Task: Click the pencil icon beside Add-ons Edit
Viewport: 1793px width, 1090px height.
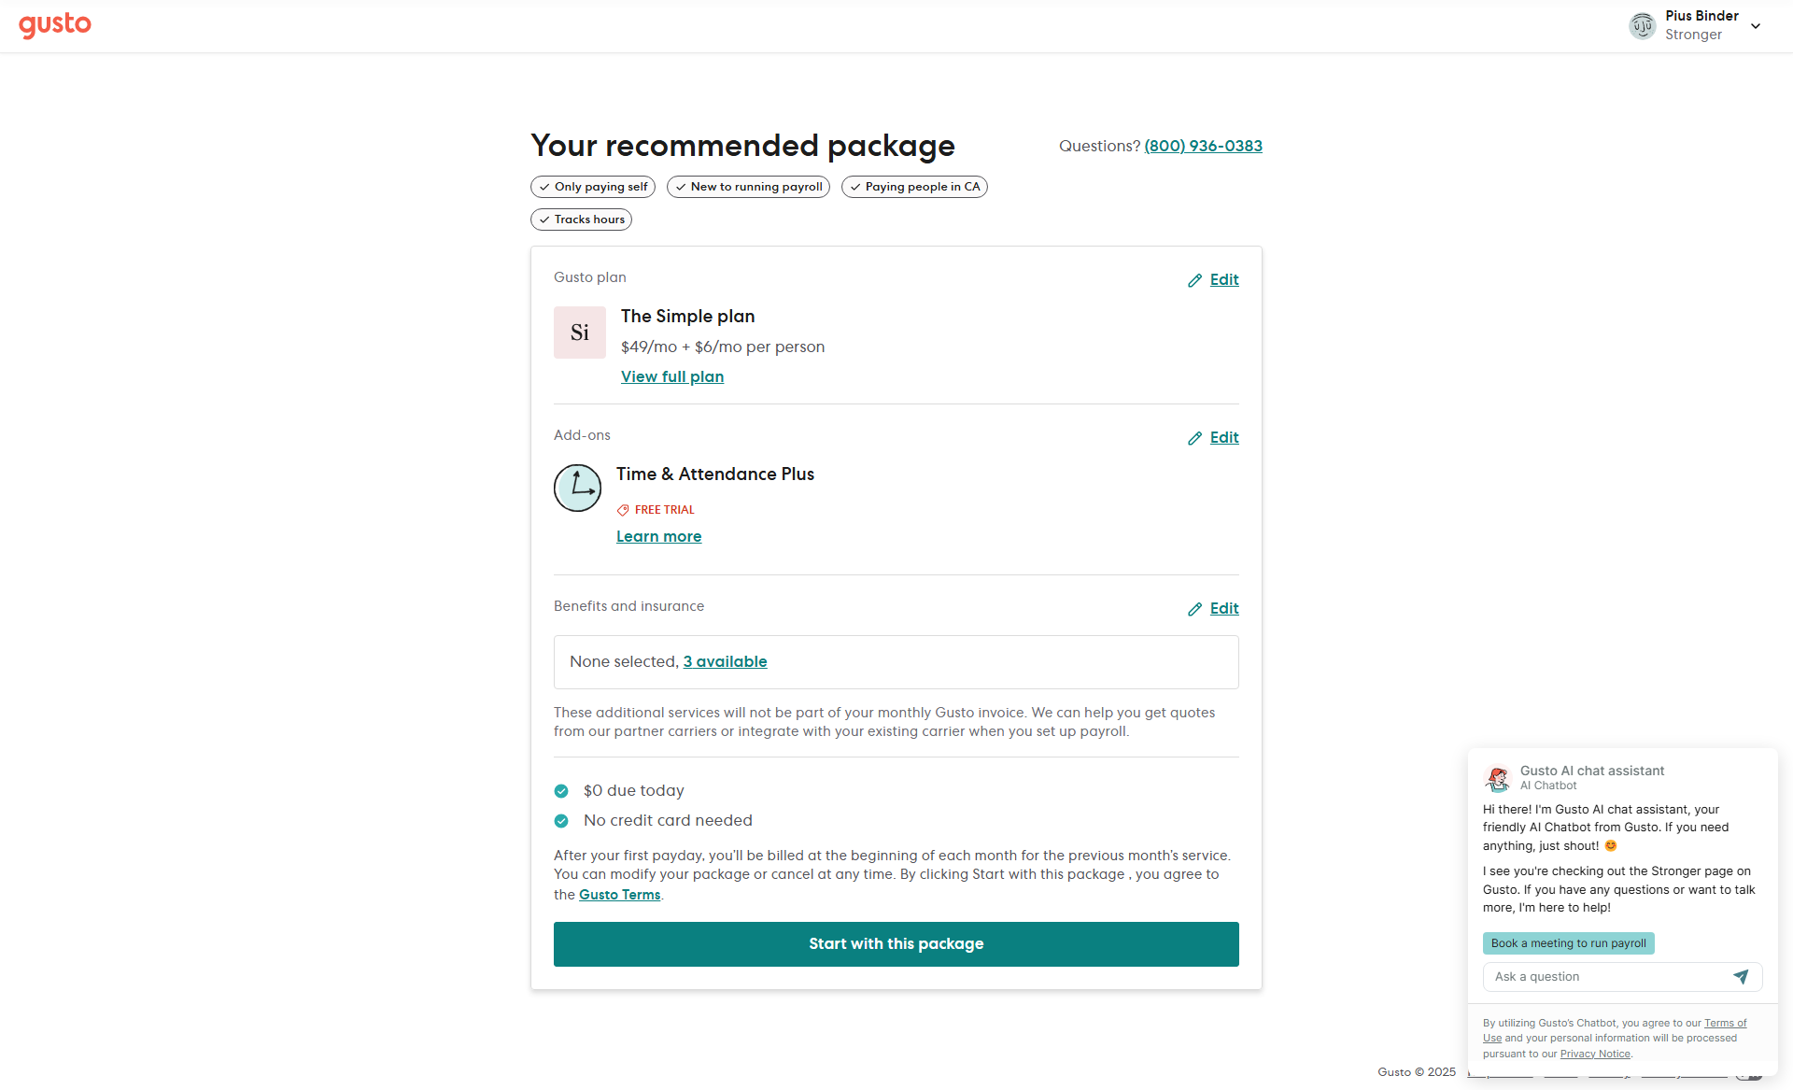Action: (x=1194, y=438)
